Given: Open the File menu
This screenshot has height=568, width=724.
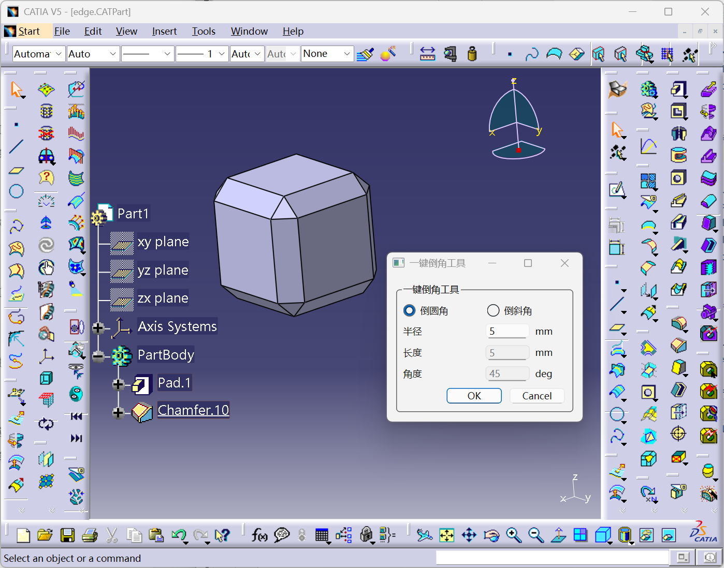Looking at the screenshot, I should 62,32.
